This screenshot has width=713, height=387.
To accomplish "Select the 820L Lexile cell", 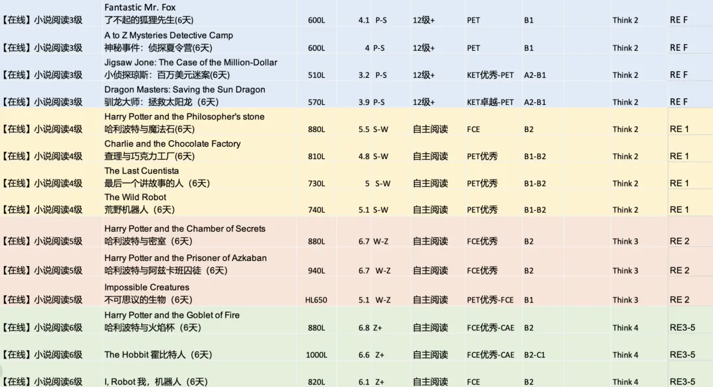I will [316, 382].
